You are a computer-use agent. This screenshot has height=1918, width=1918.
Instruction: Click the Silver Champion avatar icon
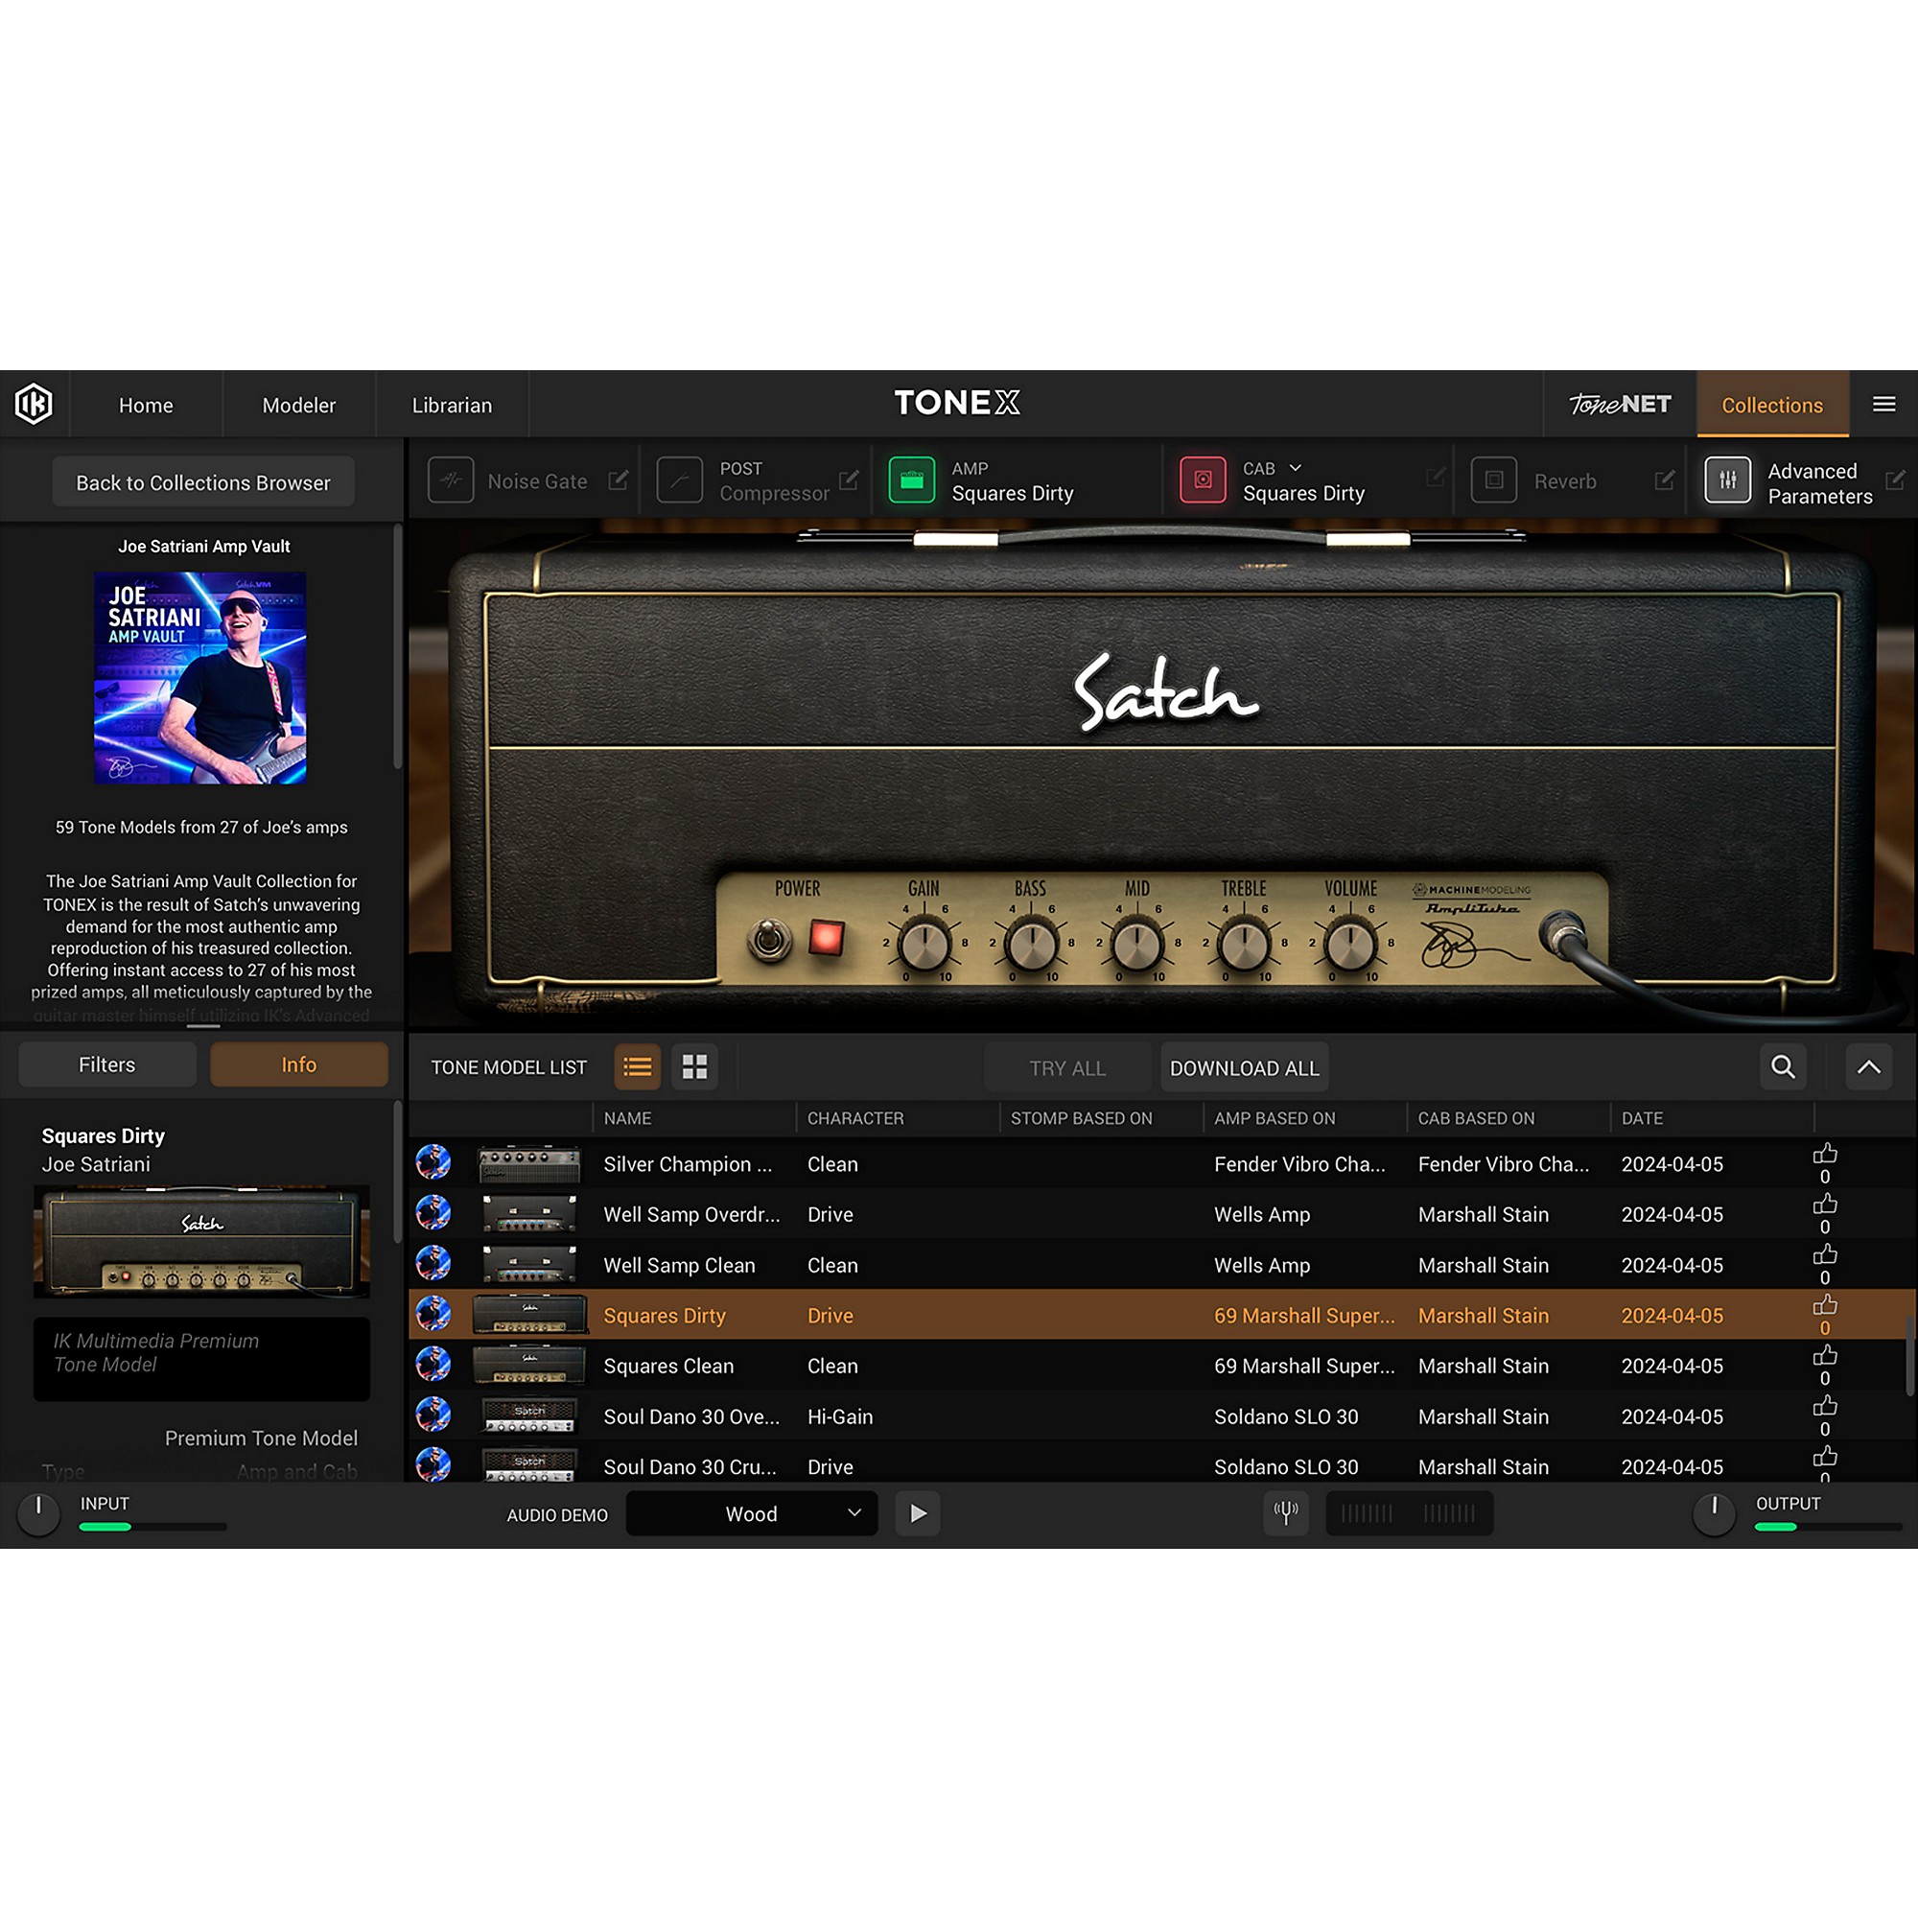pos(433,1161)
